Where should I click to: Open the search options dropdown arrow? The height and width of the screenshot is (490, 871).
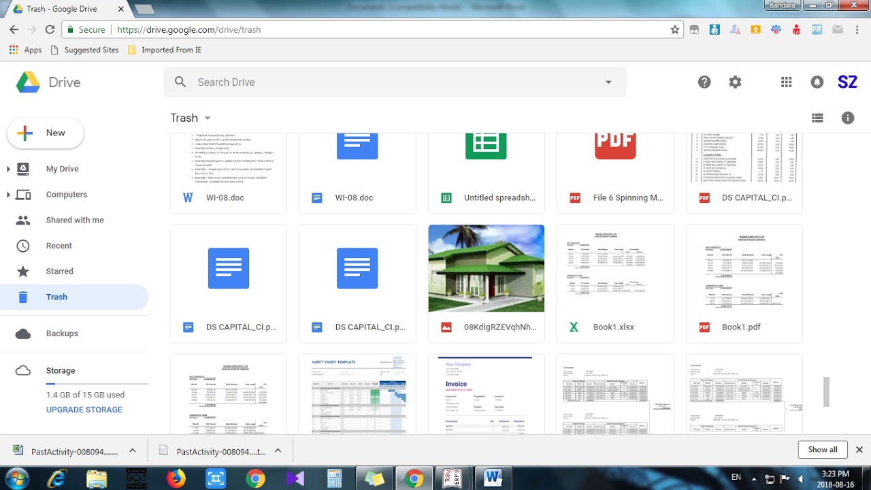[x=608, y=82]
